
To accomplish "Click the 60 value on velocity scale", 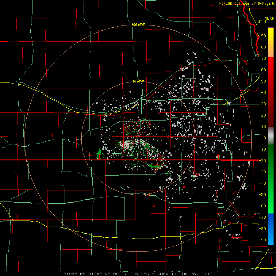I will coord(263,70).
